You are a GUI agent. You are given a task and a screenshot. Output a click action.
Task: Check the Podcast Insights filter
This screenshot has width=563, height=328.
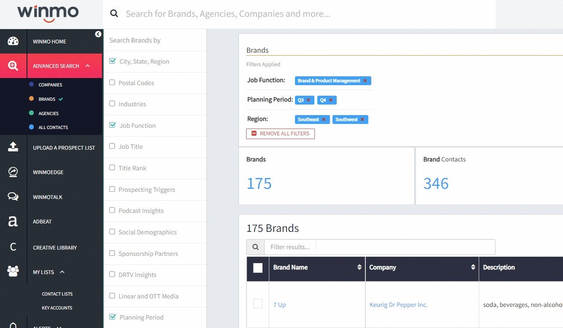click(x=112, y=210)
